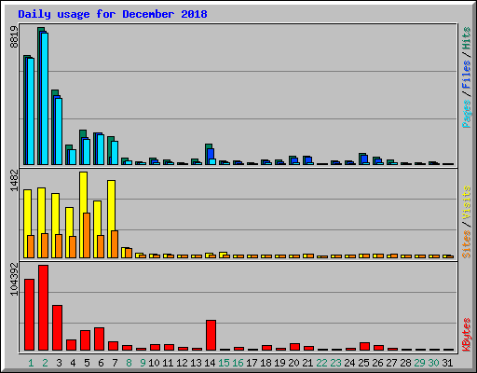The image size is (477, 373).
Task: Click the red KBytes bar for day 1
Action: click(29, 314)
